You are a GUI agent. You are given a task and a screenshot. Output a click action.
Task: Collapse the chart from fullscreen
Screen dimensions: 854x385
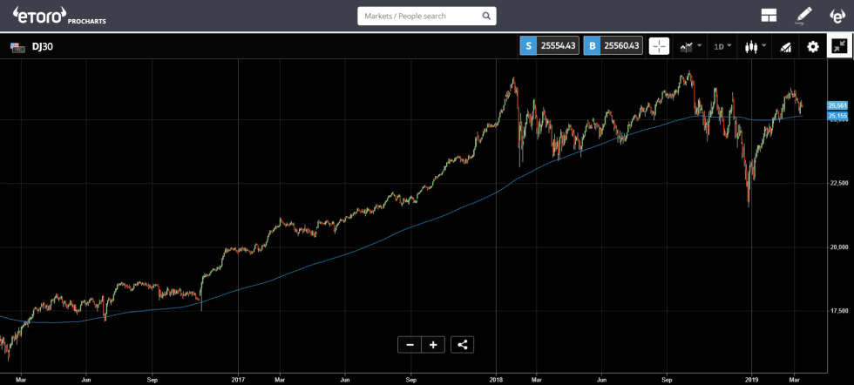pyautogui.click(x=839, y=46)
